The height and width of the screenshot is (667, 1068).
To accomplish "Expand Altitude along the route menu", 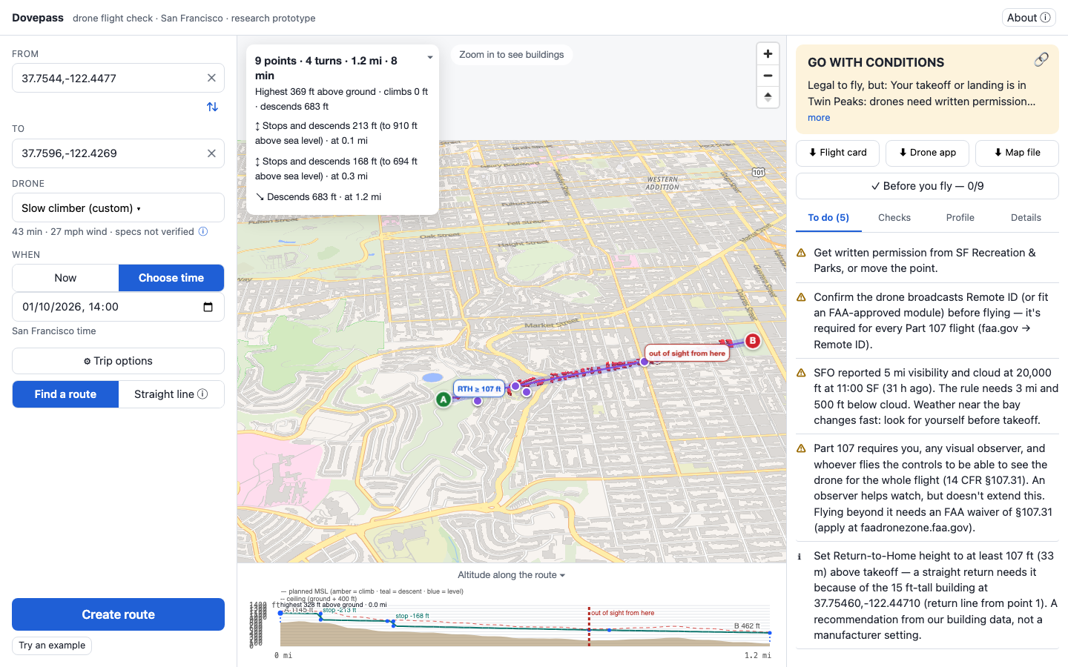I will [x=511, y=575].
